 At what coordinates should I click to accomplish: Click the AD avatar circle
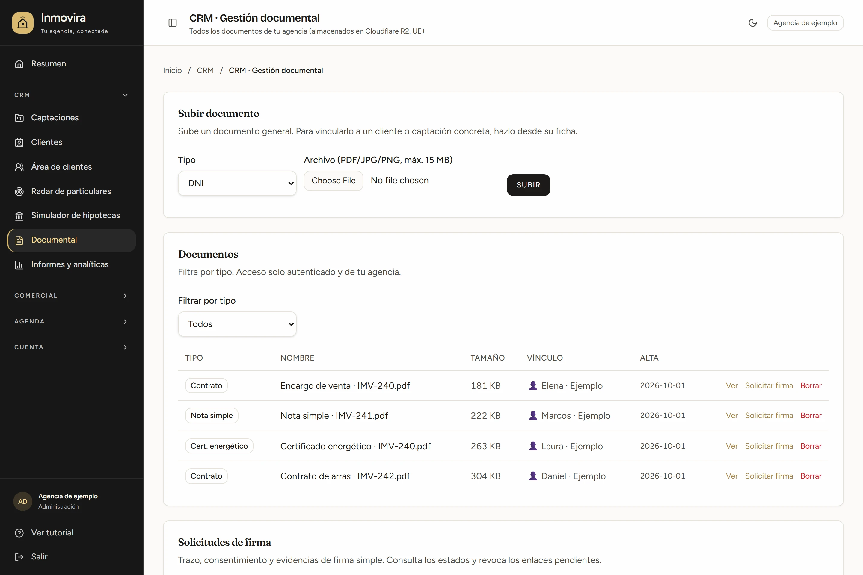[x=23, y=501]
